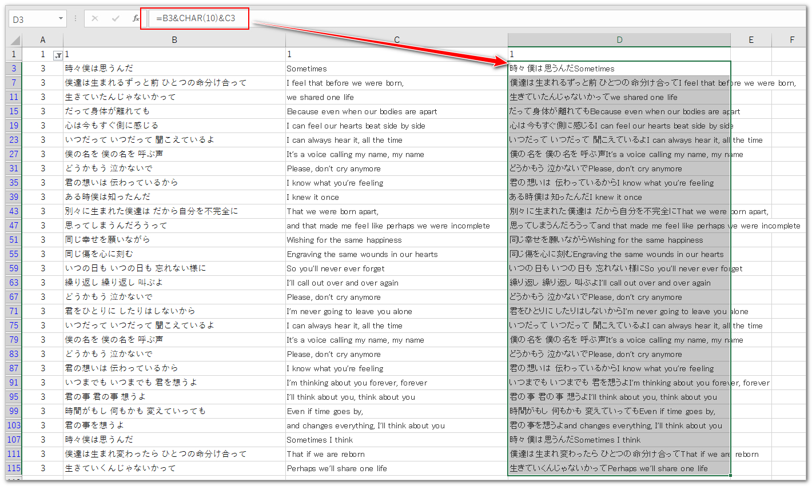Select row header 15
Viewport: 812px width, 486px height.
(x=14, y=111)
